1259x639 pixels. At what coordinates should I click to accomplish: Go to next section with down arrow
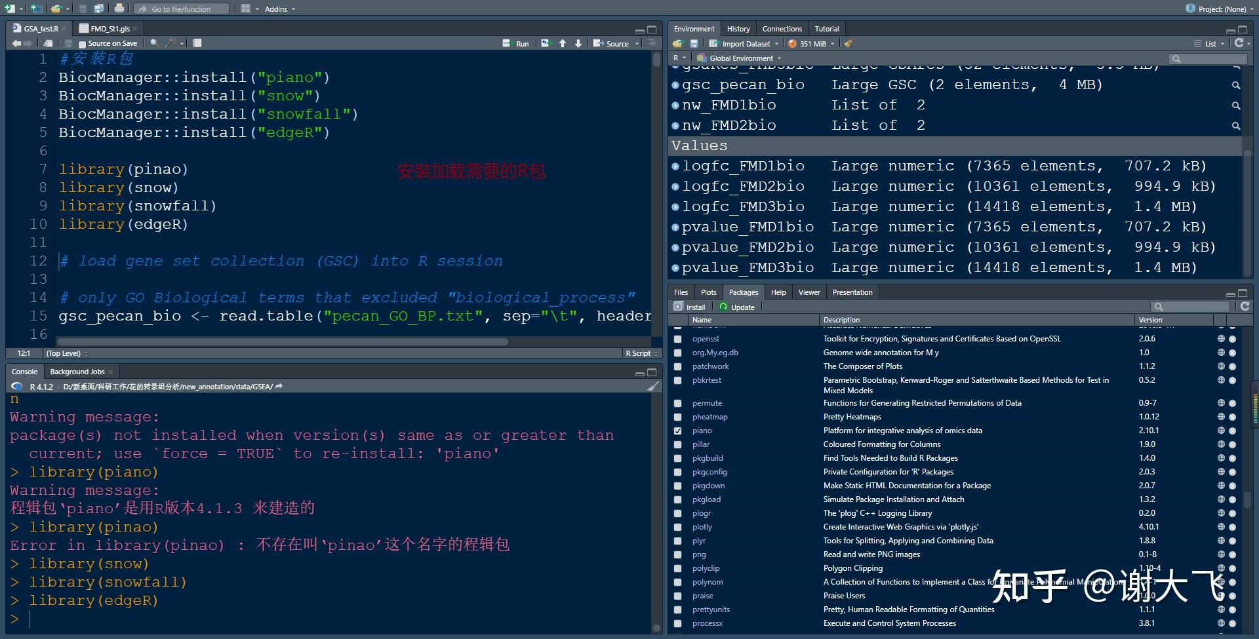(578, 43)
